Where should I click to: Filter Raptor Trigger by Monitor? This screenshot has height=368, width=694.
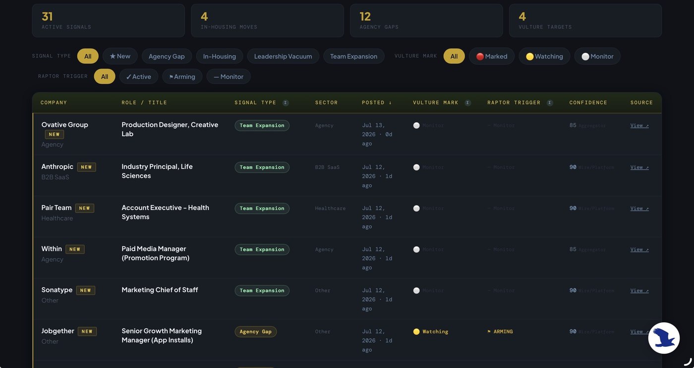229,76
